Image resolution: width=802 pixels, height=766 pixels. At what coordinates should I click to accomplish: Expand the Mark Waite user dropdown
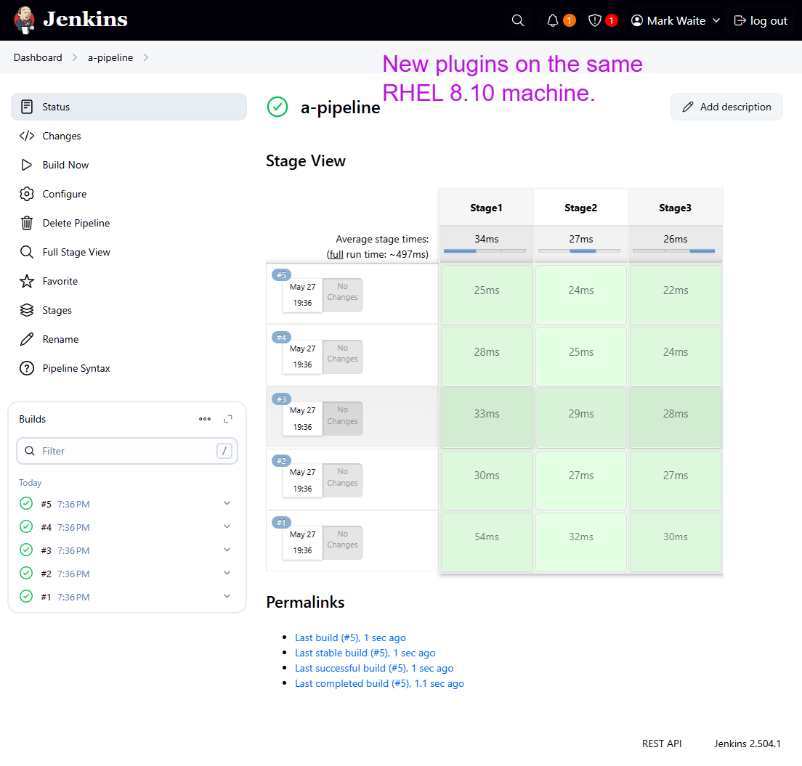(716, 20)
